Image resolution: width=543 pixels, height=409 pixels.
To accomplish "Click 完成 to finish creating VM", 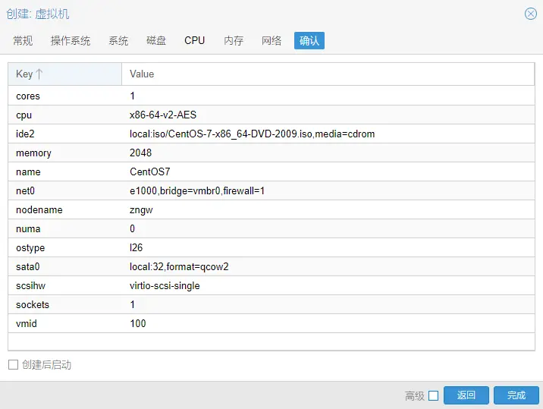I will coord(516,395).
